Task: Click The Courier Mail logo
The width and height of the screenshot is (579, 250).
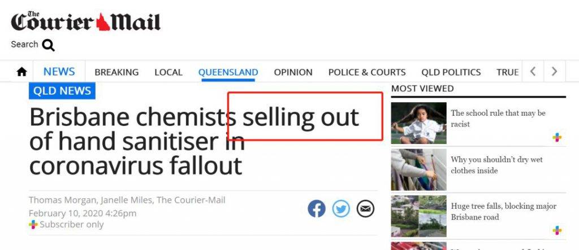Action: click(x=86, y=21)
